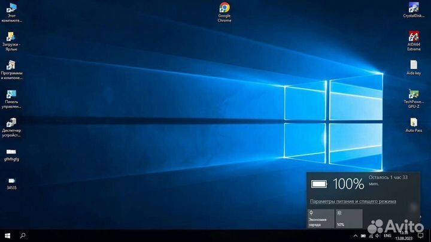The image size is (431, 242).
Task: Select the 'Auto Pass' desktop icon
Action: (414, 125)
